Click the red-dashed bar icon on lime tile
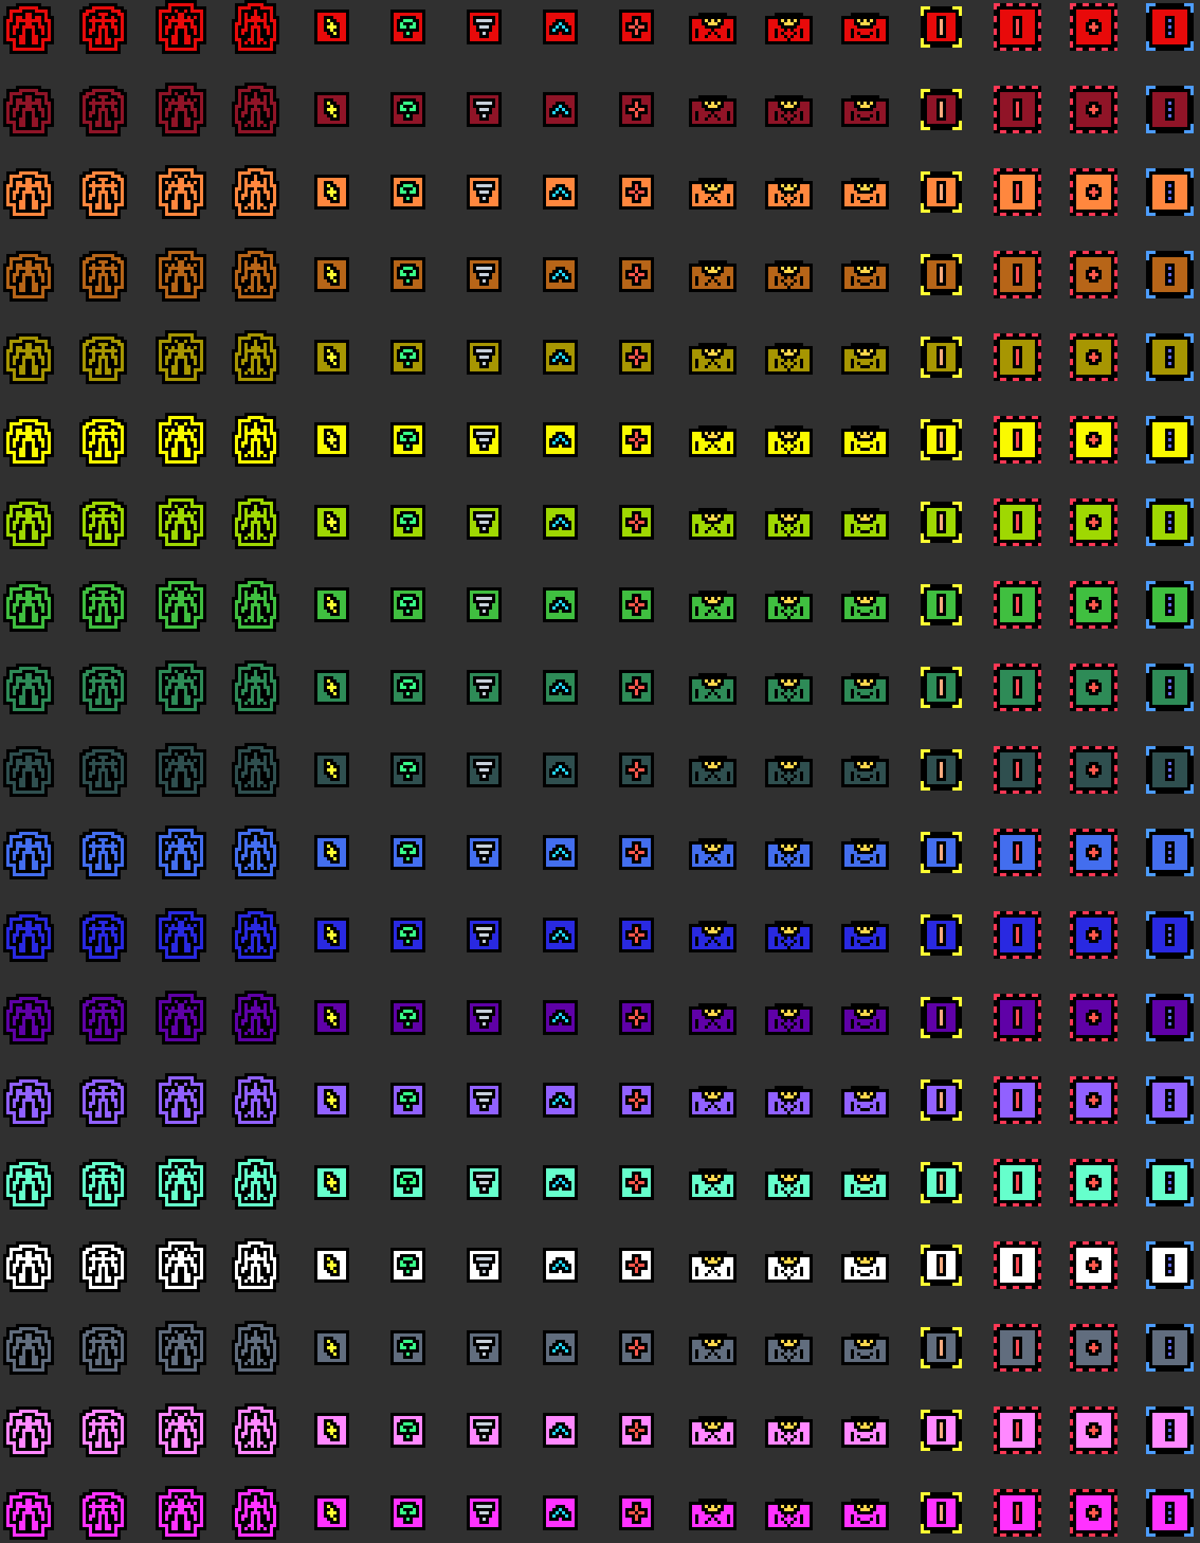The width and height of the screenshot is (1200, 1543). tap(1017, 523)
